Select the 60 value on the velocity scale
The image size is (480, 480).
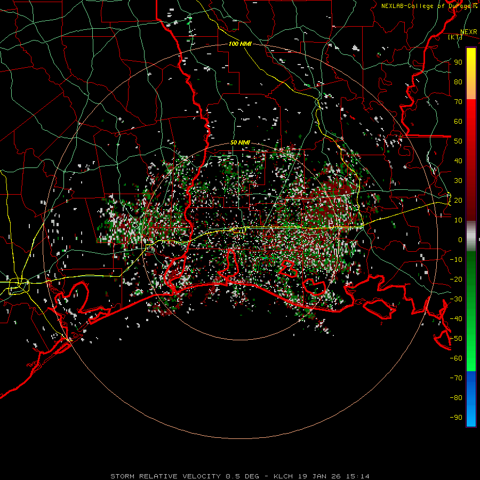coord(458,122)
